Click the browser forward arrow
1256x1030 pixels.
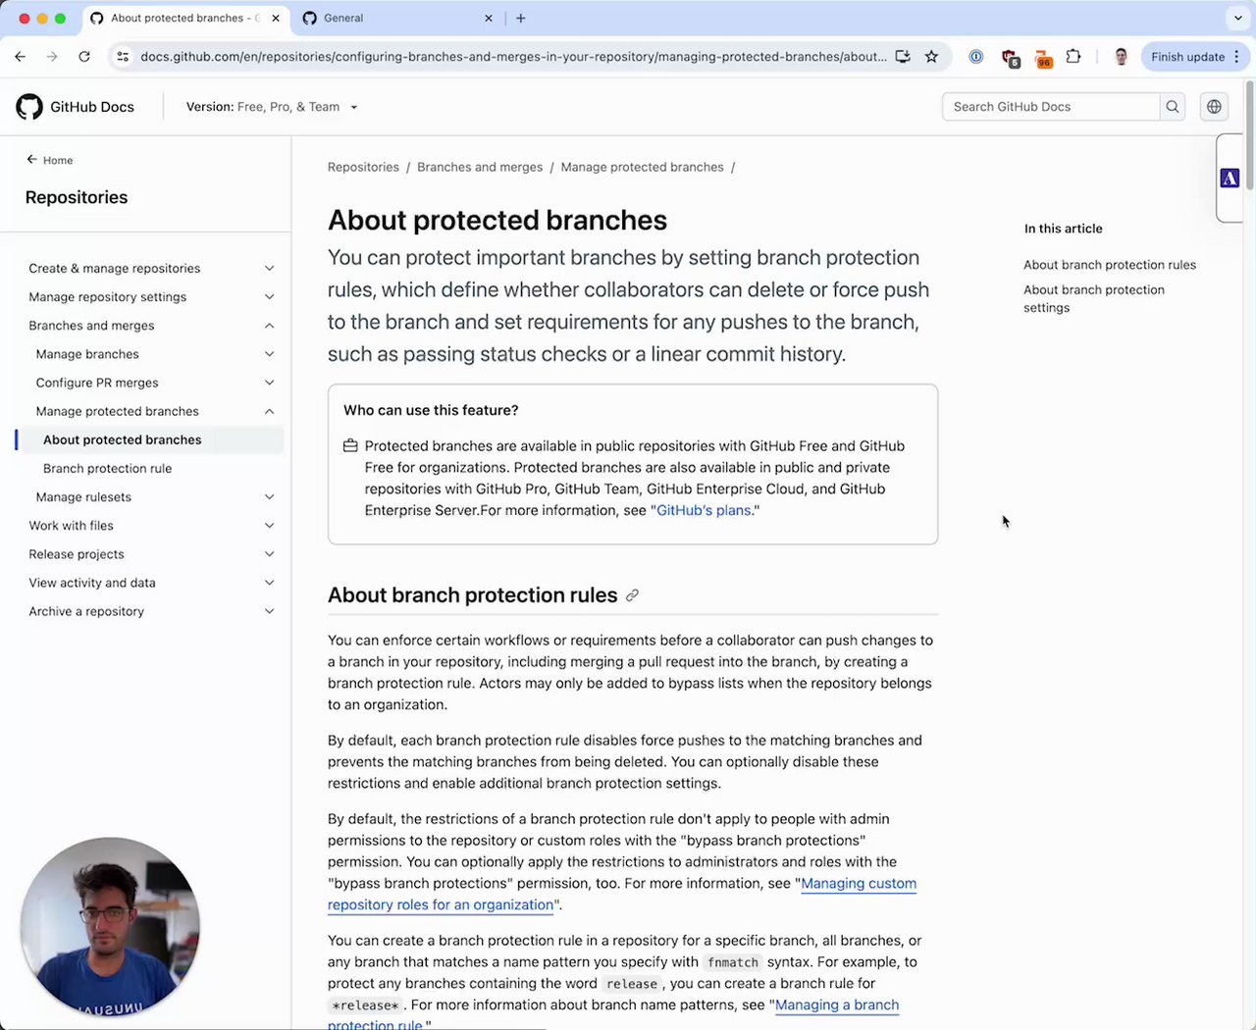(x=52, y=57)
